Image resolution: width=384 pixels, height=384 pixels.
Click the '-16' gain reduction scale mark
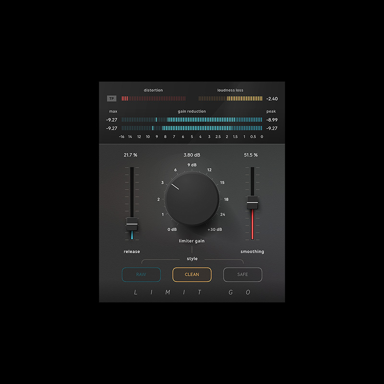(122, 137)
